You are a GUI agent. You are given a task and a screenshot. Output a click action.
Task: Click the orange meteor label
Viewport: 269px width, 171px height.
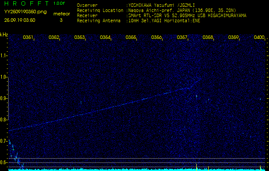61,14
